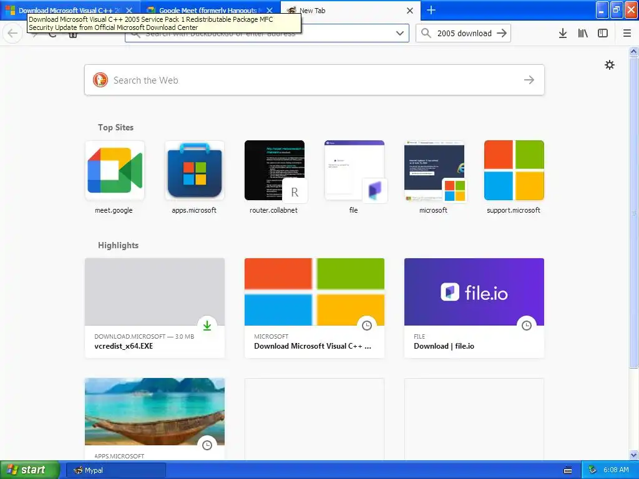Open a new tab with plus button
Viewport: 639px width, 479px height.
(x=431, y=10)
